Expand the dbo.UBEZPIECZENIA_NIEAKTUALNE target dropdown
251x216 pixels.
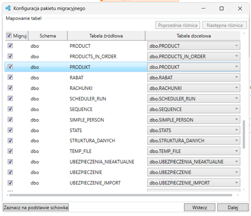click(x=194, y=162)
